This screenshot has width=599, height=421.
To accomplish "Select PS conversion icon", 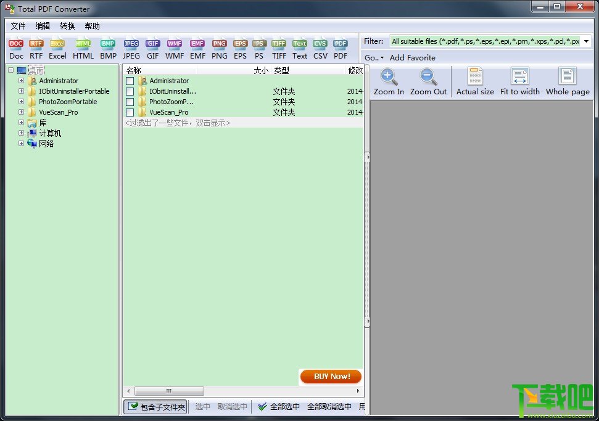I will click(259, 49).
